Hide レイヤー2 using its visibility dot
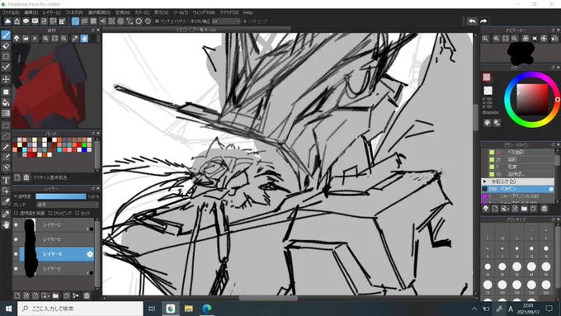The image size is (561, 316). point(16,224)
